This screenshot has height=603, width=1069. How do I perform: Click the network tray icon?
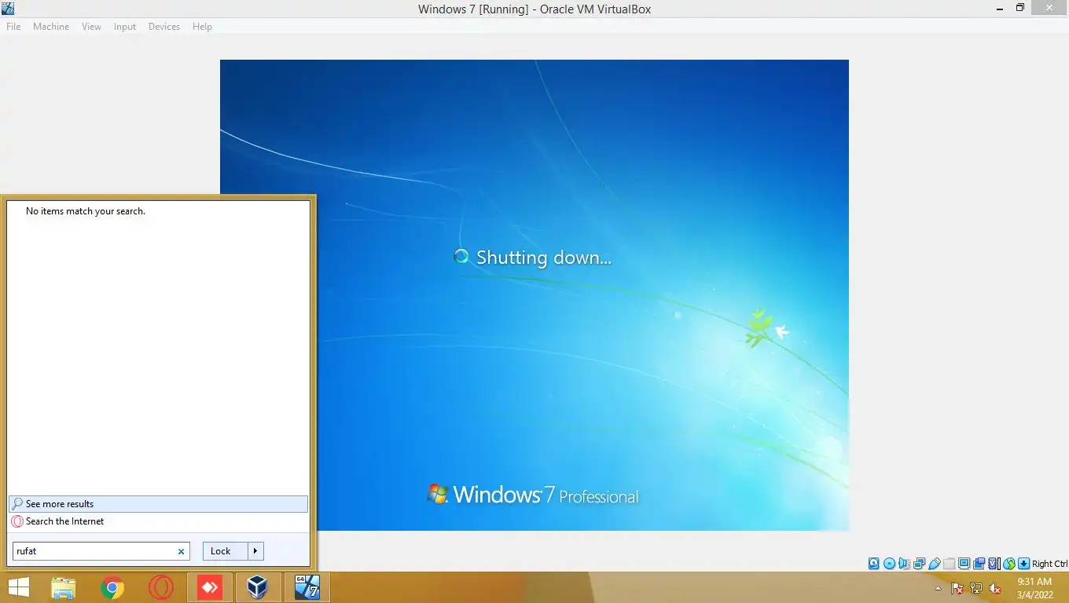976,588
